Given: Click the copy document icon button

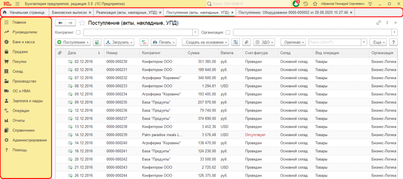Looking at the screenshot, I should [x=97, y=42].
